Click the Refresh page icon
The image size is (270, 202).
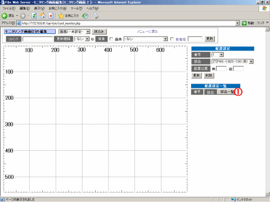point(34,16)
